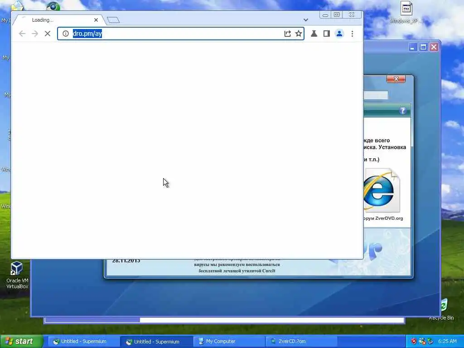The width and height of the screenshot is (464, 348).
Task: Minimize the blue background window
Action: (412, 47)
